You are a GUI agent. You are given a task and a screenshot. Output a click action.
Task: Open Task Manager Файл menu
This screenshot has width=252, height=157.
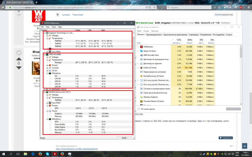pos(139,31)
